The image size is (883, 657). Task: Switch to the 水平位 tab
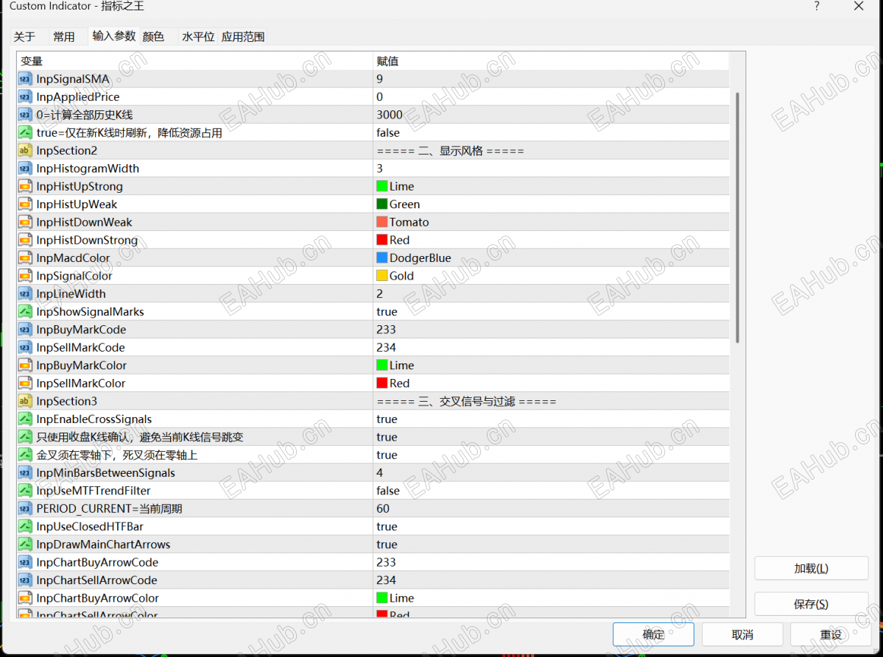[198, 37]
